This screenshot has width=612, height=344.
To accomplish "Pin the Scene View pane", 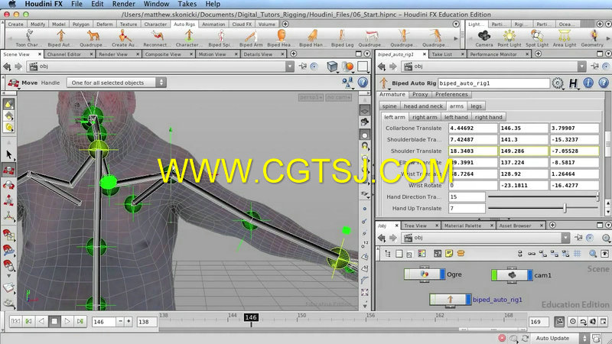I will point(302,67).
